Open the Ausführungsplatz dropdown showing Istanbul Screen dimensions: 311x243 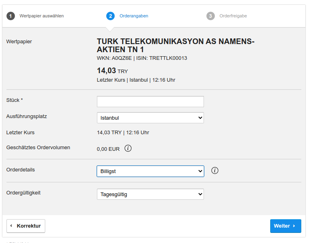(x=150, y=118)
